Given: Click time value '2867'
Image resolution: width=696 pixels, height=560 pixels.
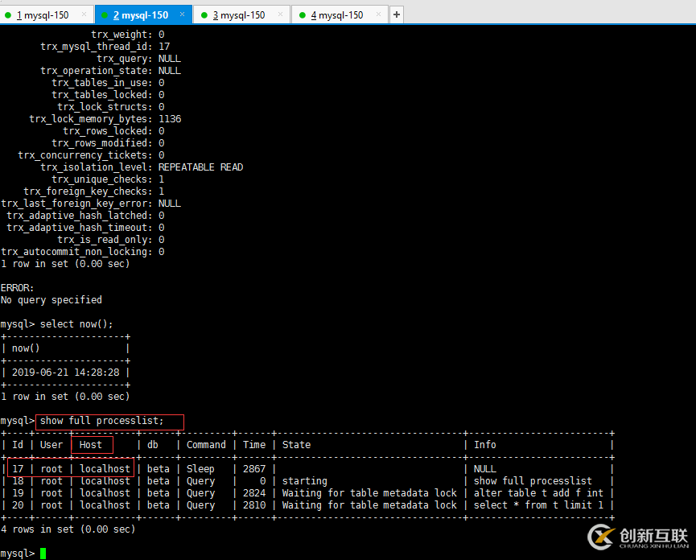Looking at the screenshot, I should 254,469.
